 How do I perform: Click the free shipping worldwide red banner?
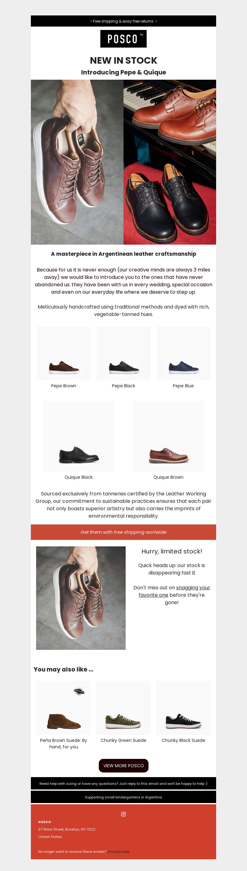click(x=123, y=532)
